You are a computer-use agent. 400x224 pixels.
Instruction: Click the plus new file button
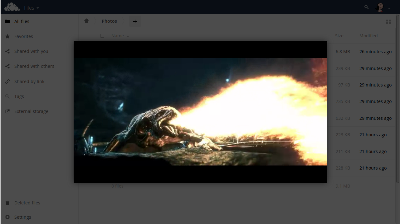coord(135,21)
